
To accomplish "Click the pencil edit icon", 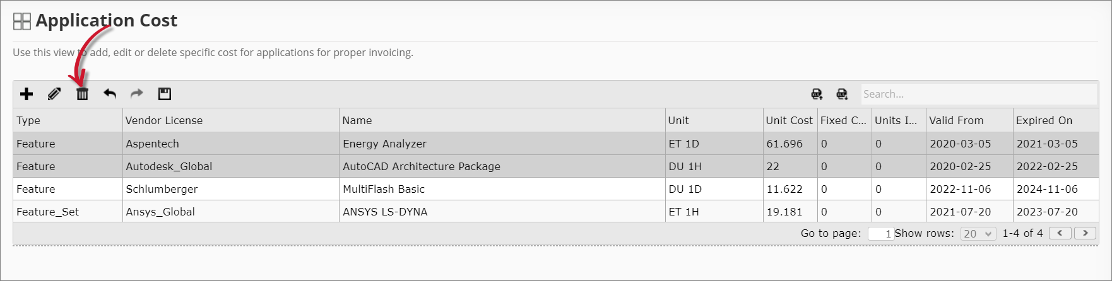I will coord(54,94).
